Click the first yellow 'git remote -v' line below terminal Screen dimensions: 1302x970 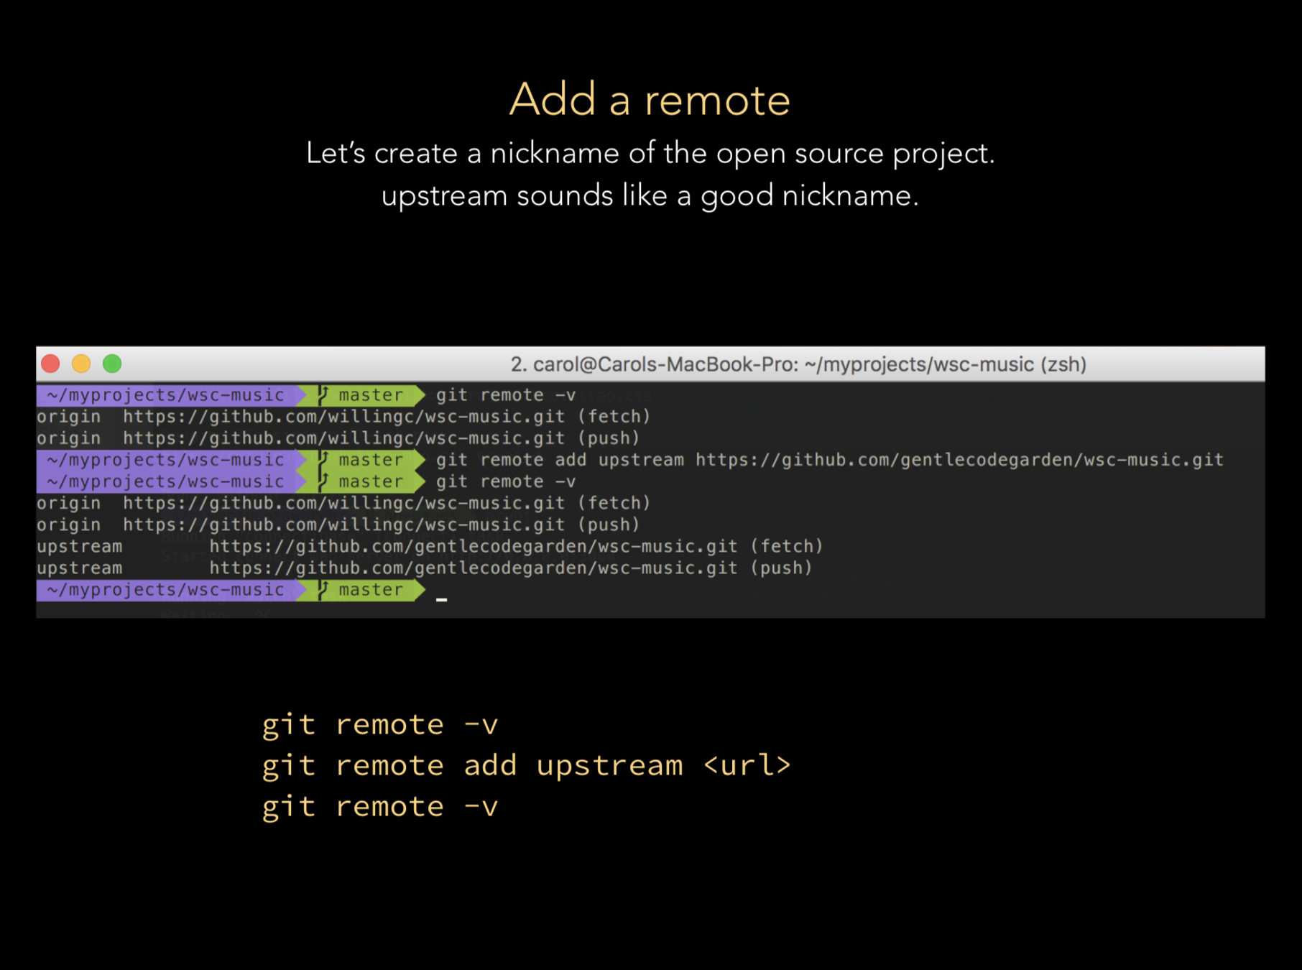coord(379,724)
